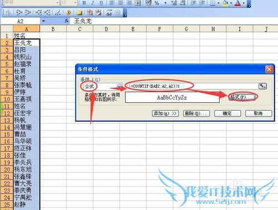
Task: Click the Name Box showing A2
Action: point(21,21)
